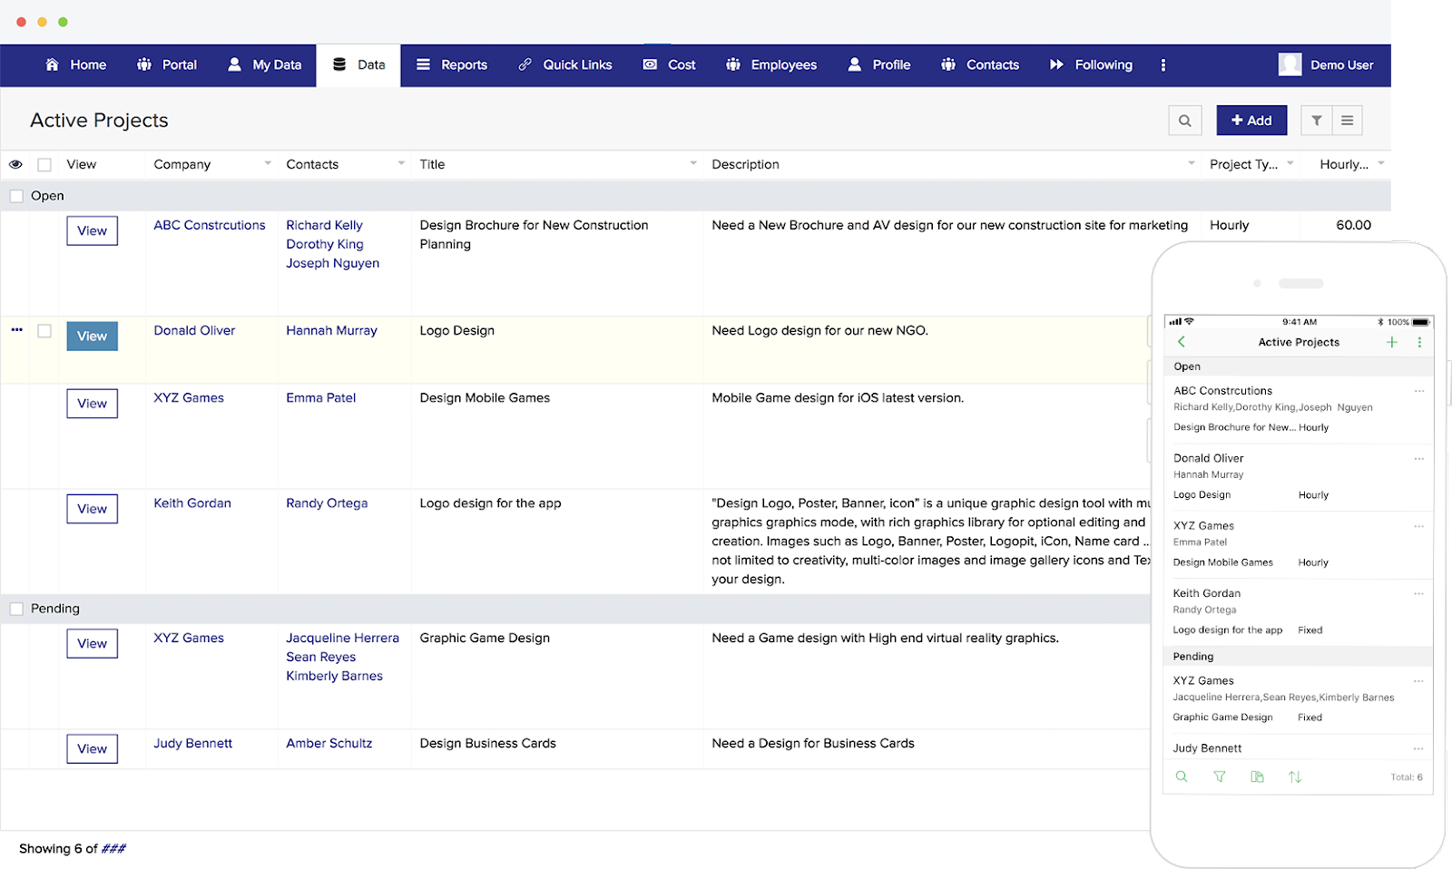The height and width of the screenshot is (869, 1452).
Task: Open the Profile tab
Action: (879, 65)
